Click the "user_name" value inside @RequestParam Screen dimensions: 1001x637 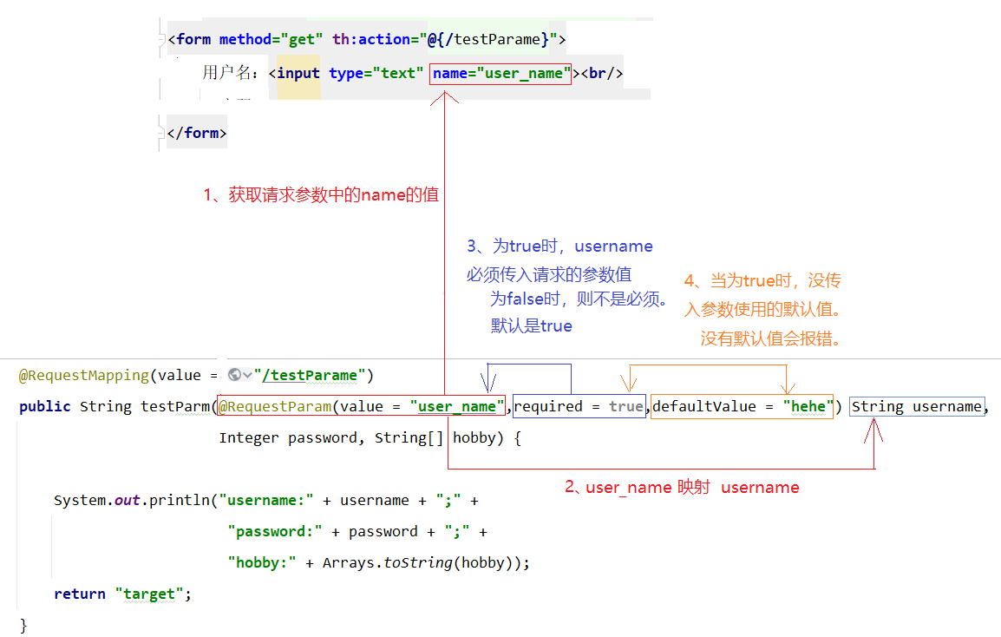pyautogui.click(x=457, y=407)
